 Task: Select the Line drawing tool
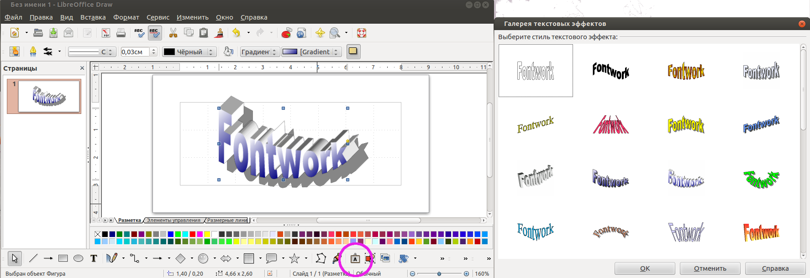tap(33, 258)
